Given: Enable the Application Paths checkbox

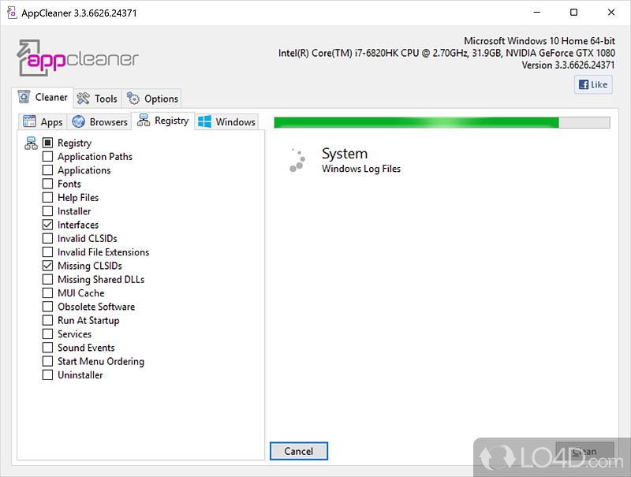Looking at the screenshot, I should tap(47, 156).
